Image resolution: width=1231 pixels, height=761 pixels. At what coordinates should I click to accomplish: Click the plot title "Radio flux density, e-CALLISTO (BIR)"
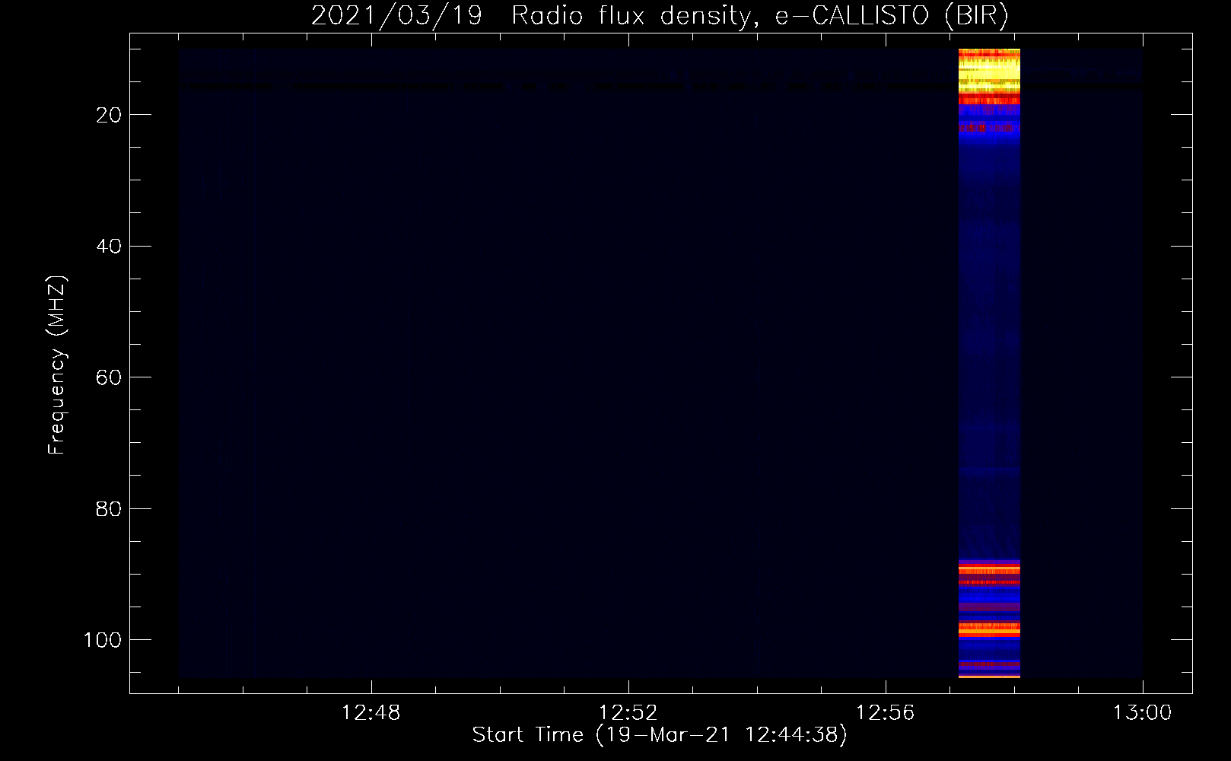click(759, 16)
